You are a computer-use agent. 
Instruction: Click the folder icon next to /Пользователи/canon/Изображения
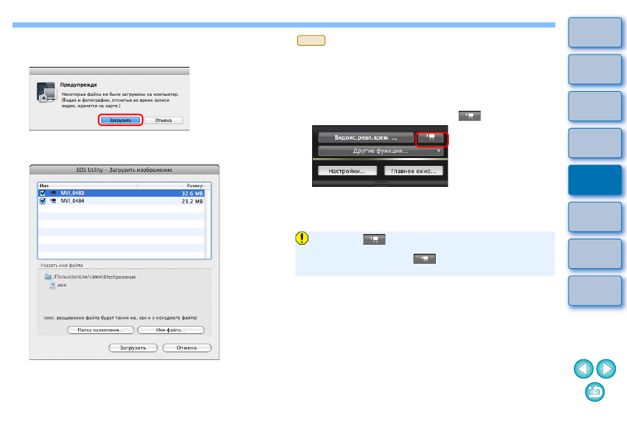49,277
